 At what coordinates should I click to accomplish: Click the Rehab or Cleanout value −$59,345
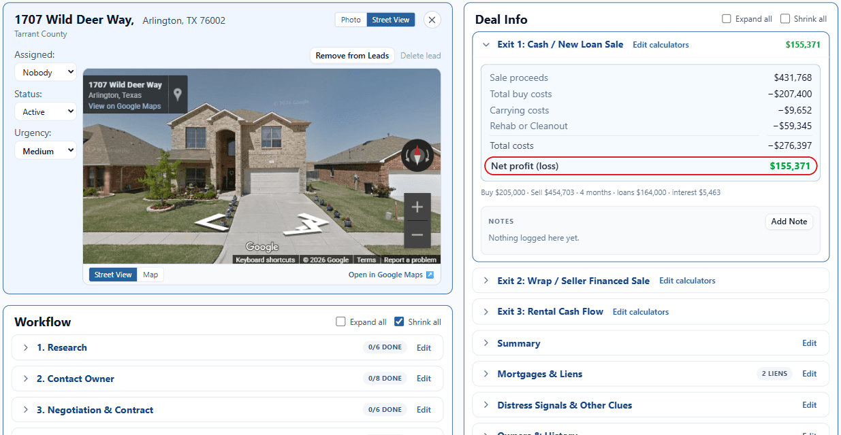click(x=792, y=126)
